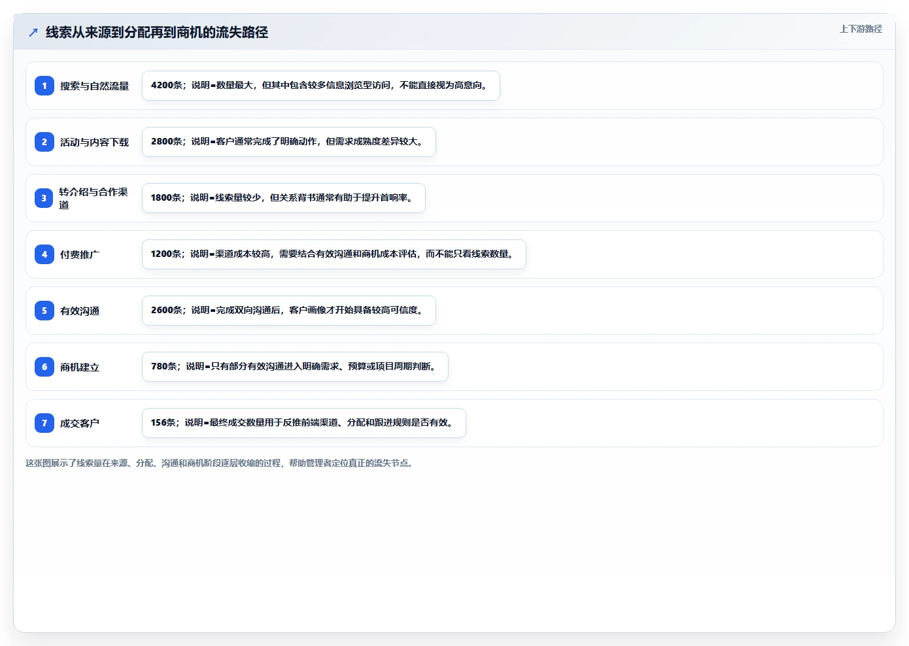Open the 156条 description box

click(304, 423)
